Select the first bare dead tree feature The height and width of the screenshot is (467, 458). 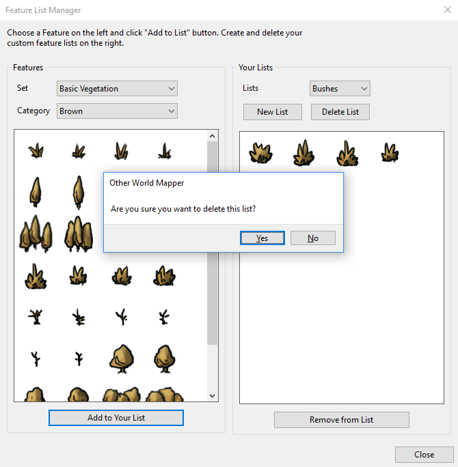click(36, 316)
